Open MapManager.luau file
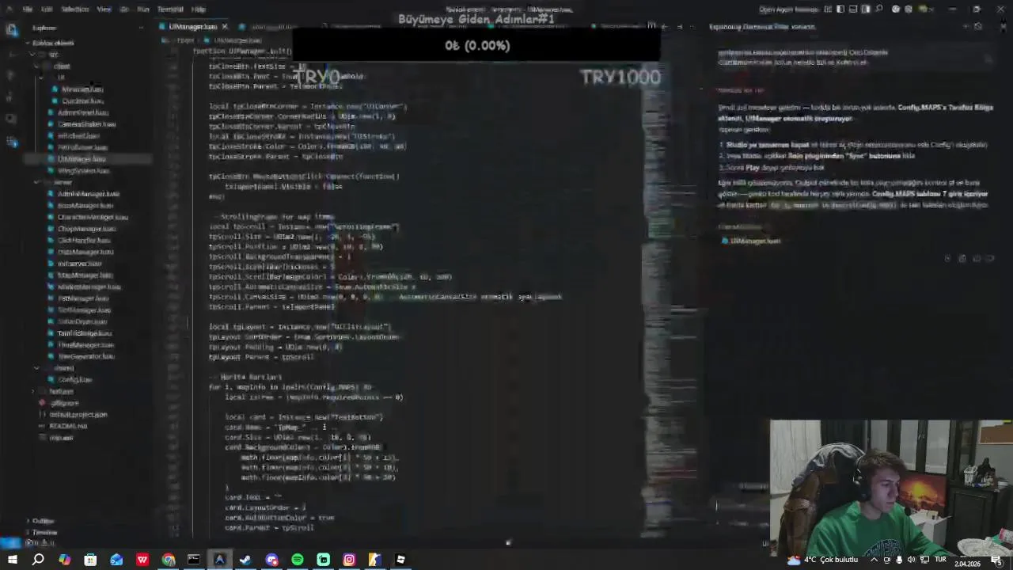The height and width of the screenshot is (570, 1013). point(85,275)
